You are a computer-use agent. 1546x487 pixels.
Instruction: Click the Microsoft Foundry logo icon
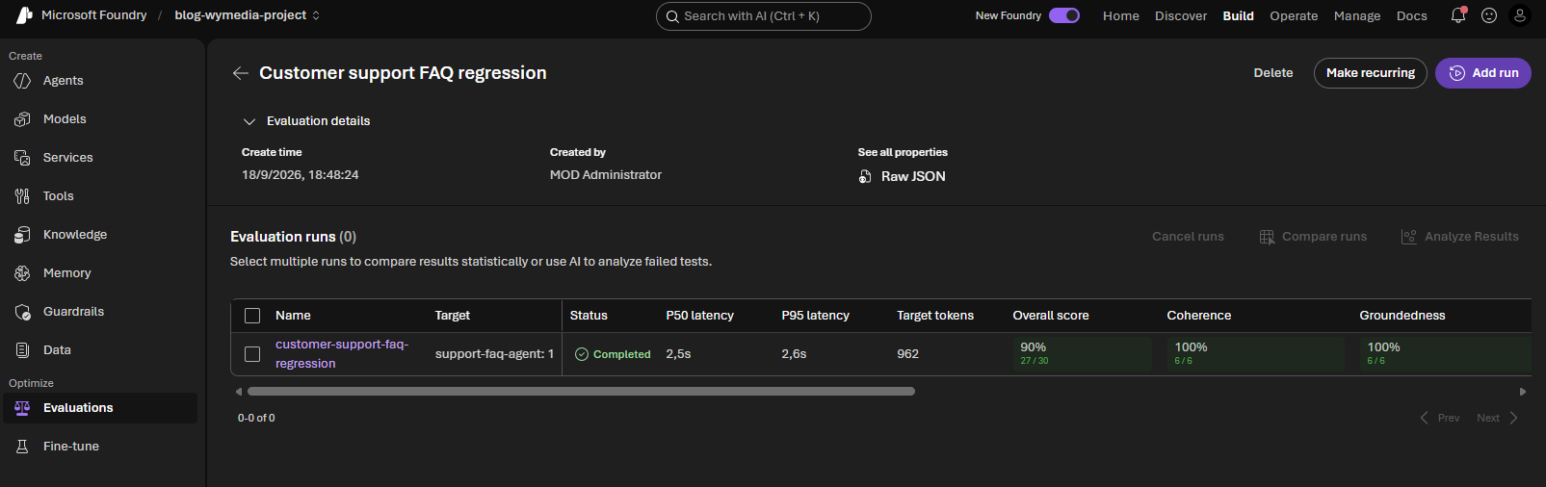point(25,15)
